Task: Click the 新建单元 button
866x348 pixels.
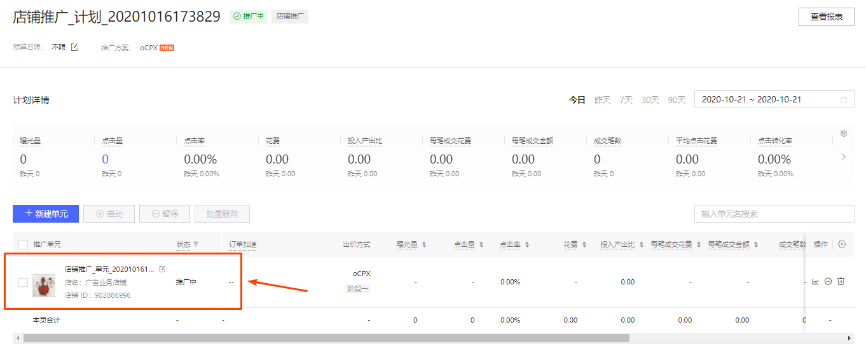Action: [46, 214]
